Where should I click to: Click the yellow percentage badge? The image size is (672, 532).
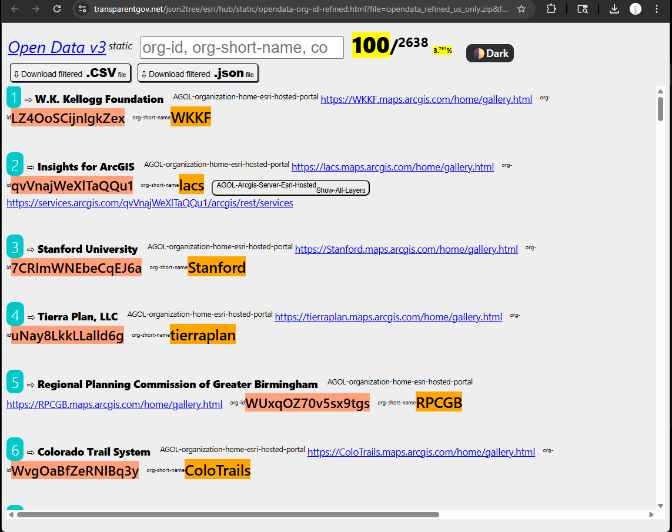pos(443,50)
